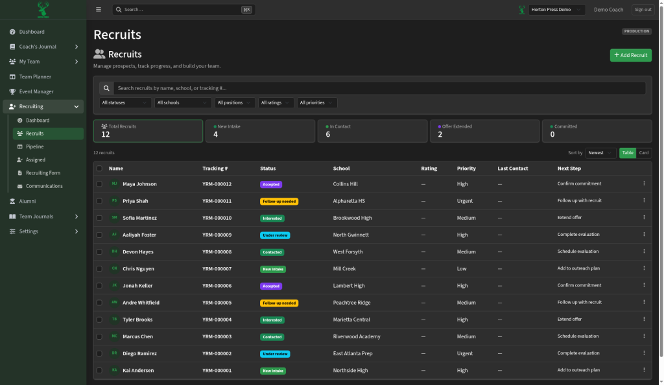Image resolution: width=664 pixels, height=385 pixels.
Task: Click the Add Recruit button
Action: point(630,55)
